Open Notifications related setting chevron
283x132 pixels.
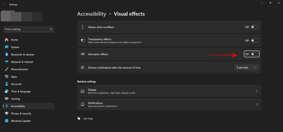pos(257,104)
